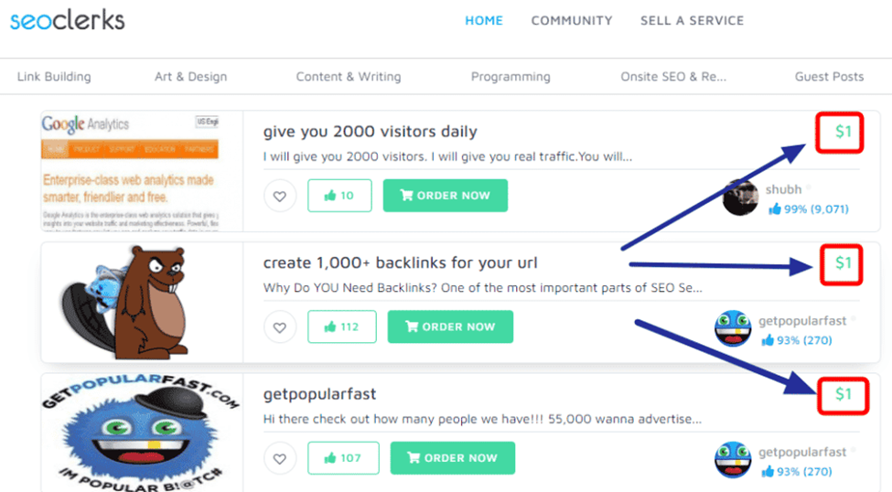This screenshot has width=892, height=492.
Task: Click getpopularfast avatar on the backlinks listing
Action: click(733, 329)
